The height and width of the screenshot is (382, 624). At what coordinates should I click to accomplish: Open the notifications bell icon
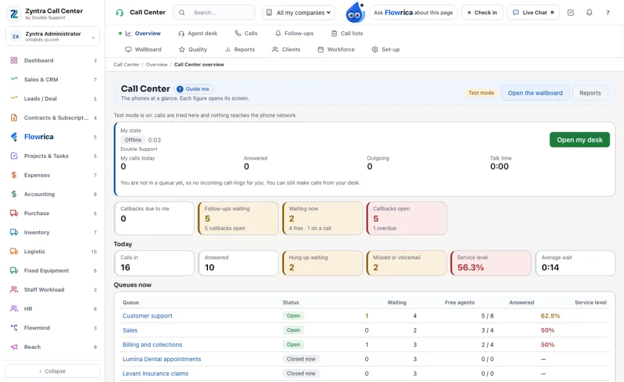(x=590, y=12)
